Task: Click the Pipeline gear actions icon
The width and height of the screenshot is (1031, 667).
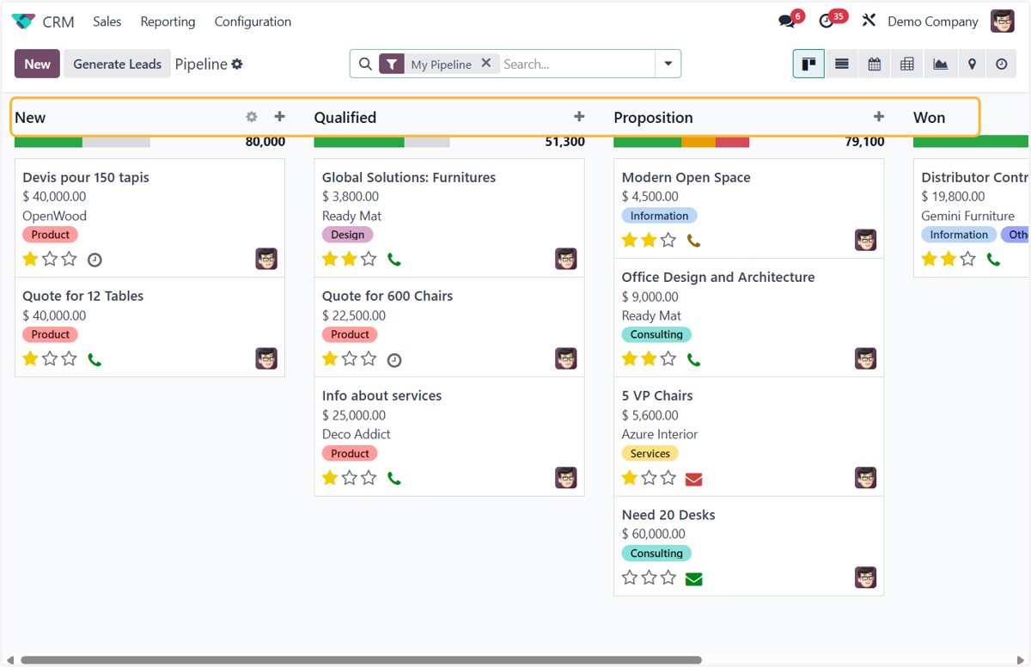Action: (x=237, y=64)
